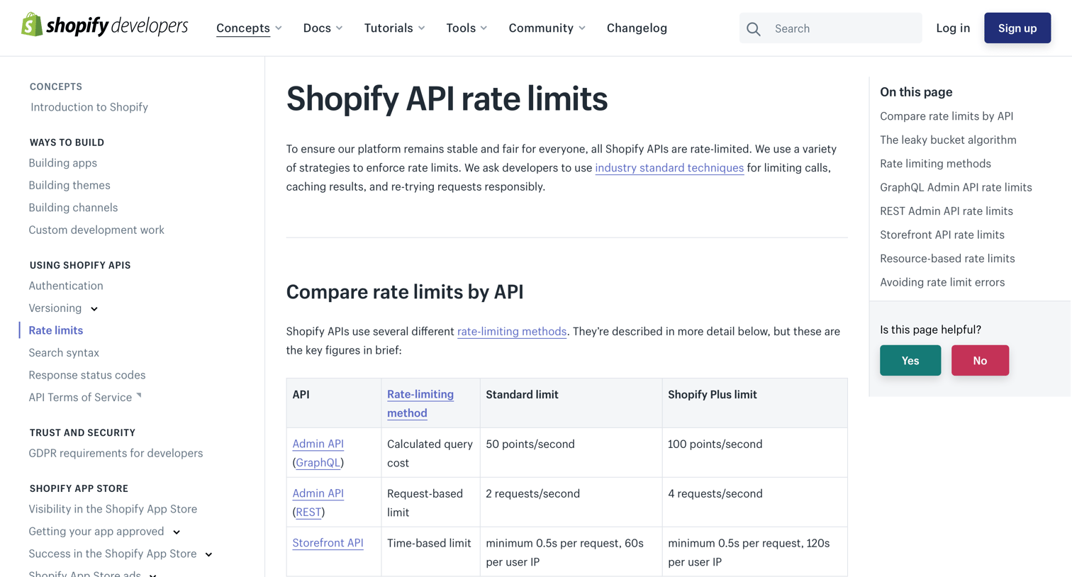Click Rate-limiting method table header link
This screenshot has width=1072, height=577.
pyautogui.click(x=420, y=403)
